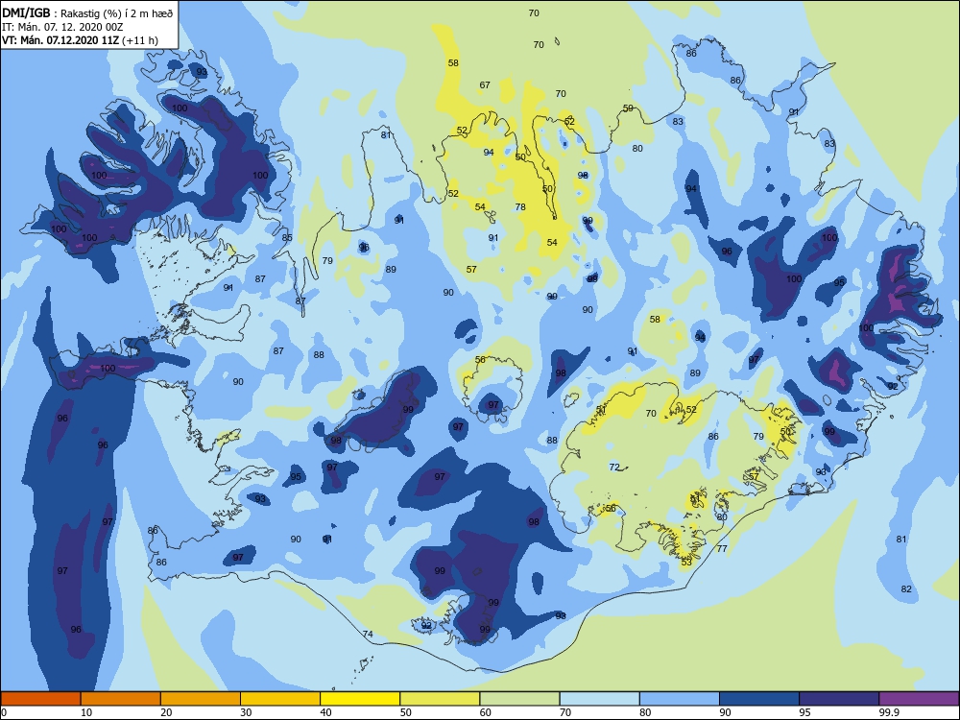Click the 10–20 orange legend swatch
This screenshot has width=960, height=720.
pos(121,699)
